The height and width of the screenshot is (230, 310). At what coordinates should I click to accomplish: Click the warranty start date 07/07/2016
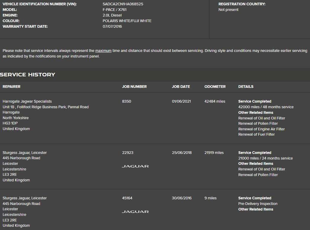point(112,27)
